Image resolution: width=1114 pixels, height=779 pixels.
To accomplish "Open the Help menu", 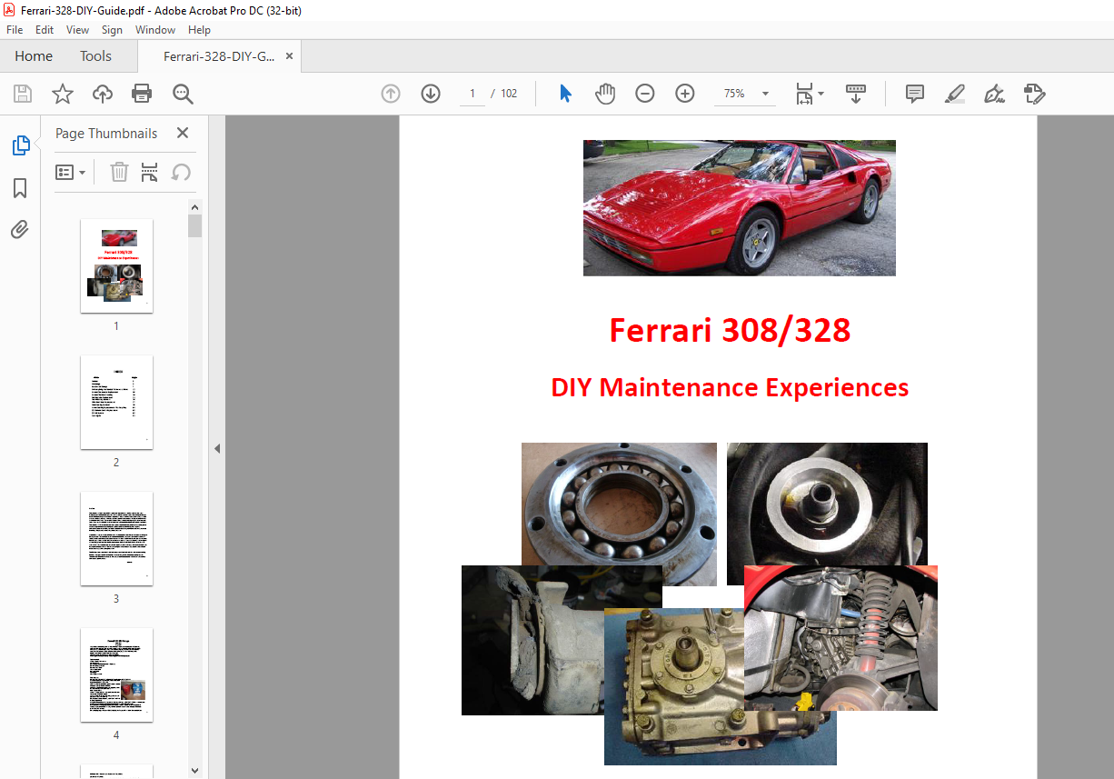I will 199,30.
